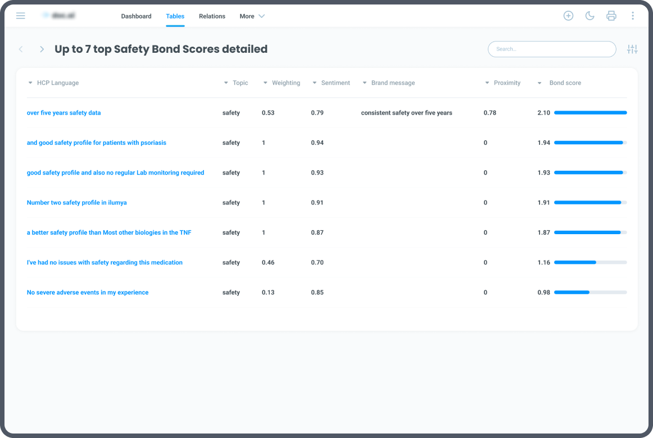Open the filter sliders settings icon
The image size is (653, 438).
click(x=632, y=49)
